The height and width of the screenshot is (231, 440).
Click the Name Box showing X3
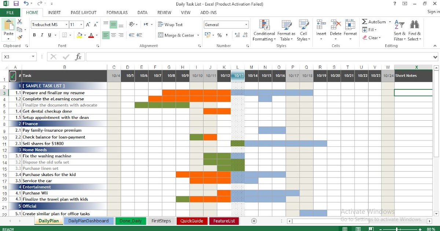coord(16,56)
